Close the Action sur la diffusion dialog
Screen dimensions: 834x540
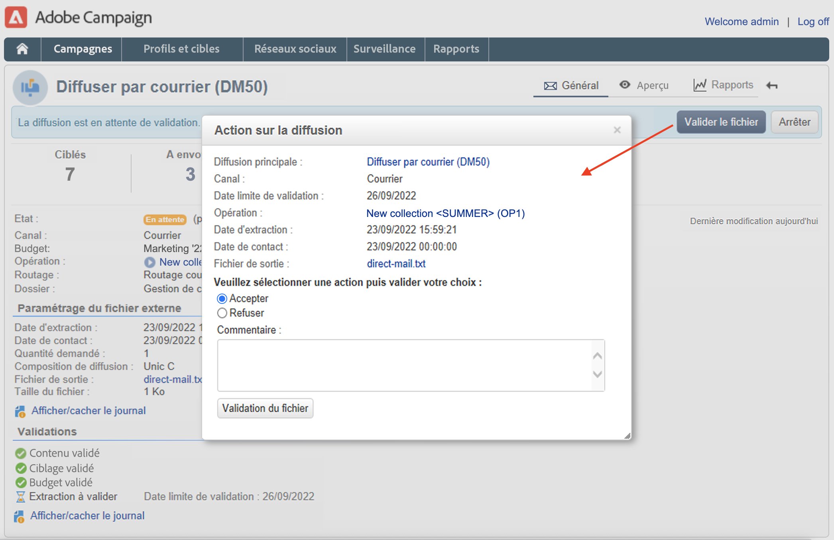click(x=617, y=130)
